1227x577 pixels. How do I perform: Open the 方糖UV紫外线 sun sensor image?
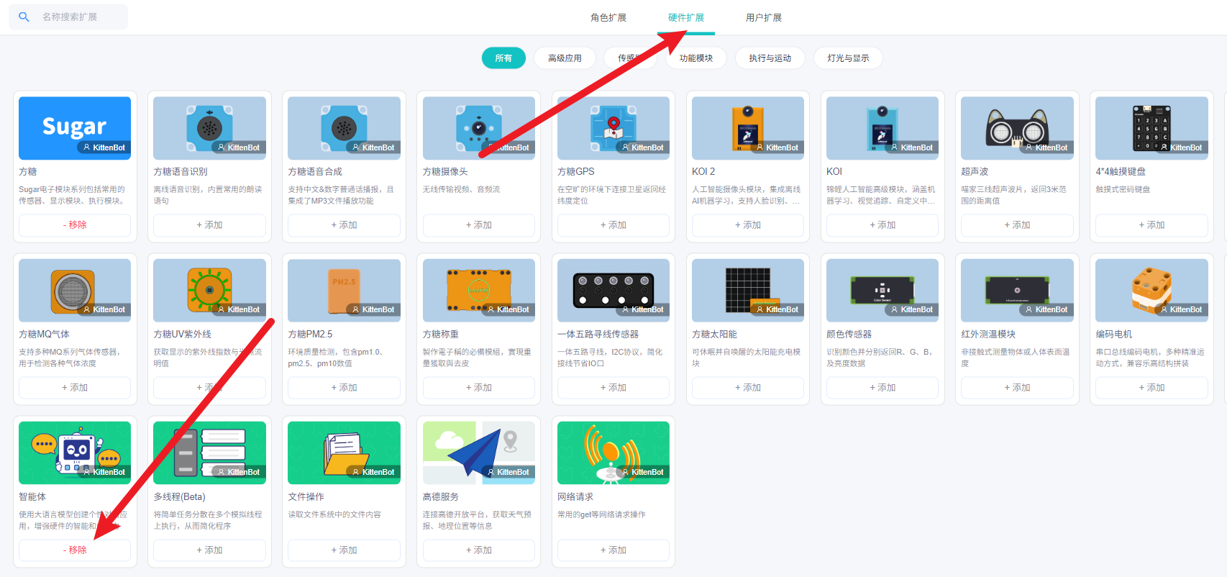tap(209, 291)
